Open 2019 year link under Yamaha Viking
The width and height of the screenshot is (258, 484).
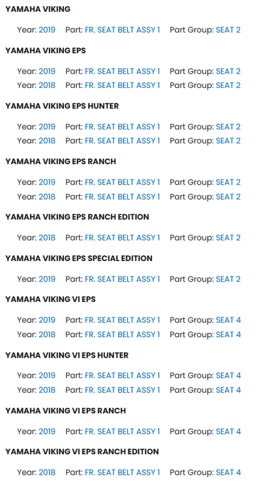point(47,30)
